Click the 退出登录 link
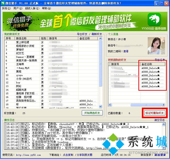 coord(160,155)
